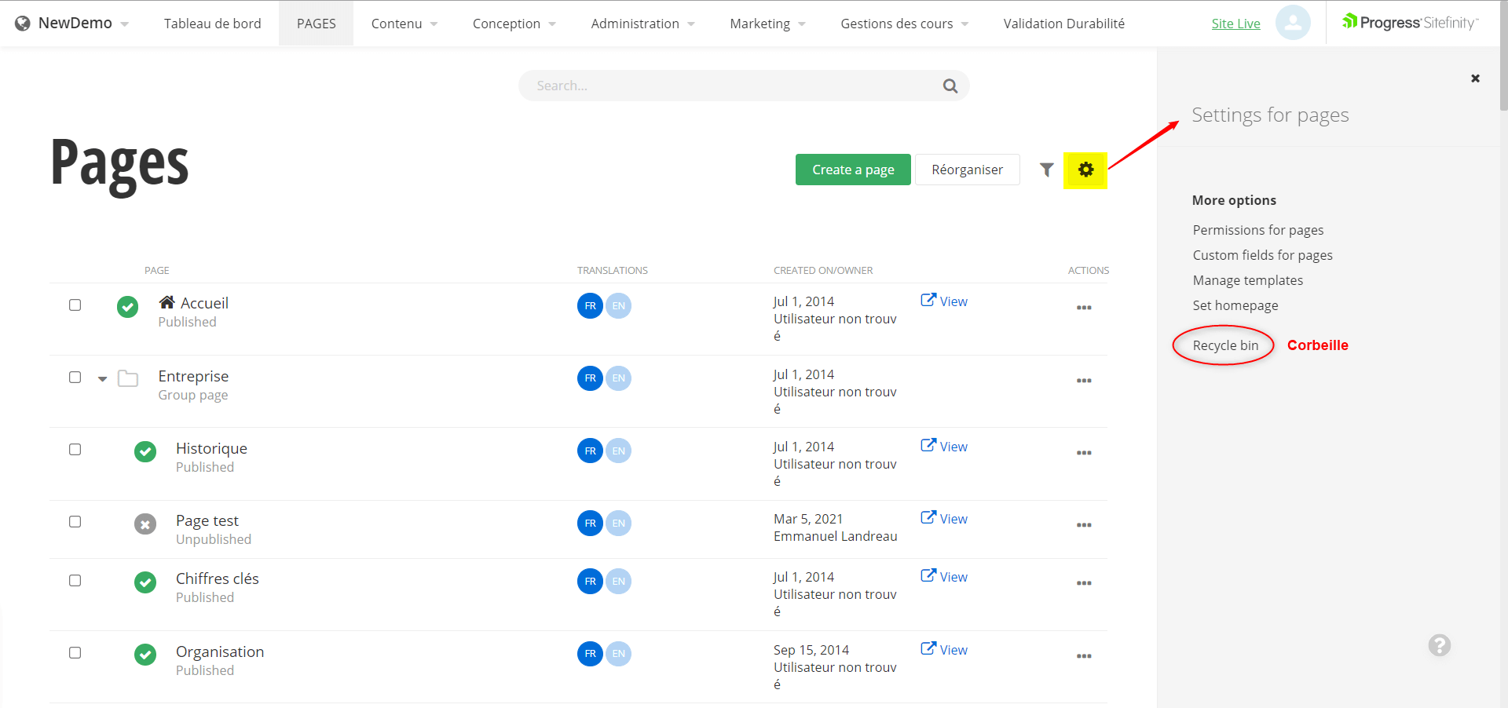Screen dimensions: 1508x708
Task: Click the Create a page button
Action: [x=853, y=170]
